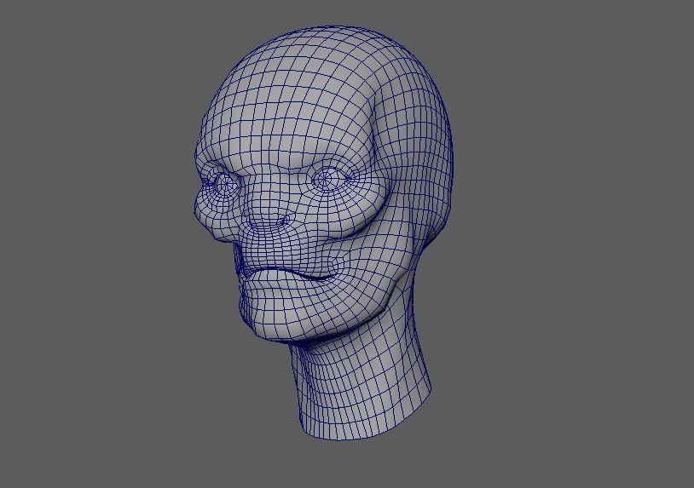Click the pupil of the left-side eye
The width and height of the screenshot is (694, 488).
tap(226, 183)
